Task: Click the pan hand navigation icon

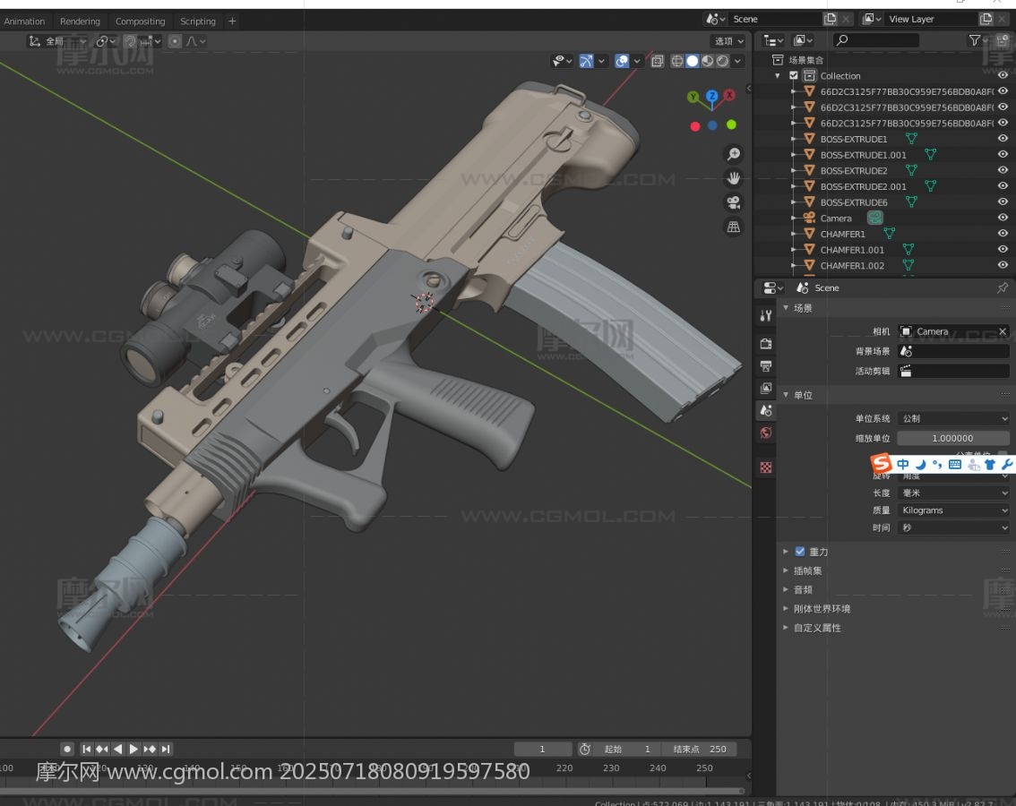Action: pos(734,177)
